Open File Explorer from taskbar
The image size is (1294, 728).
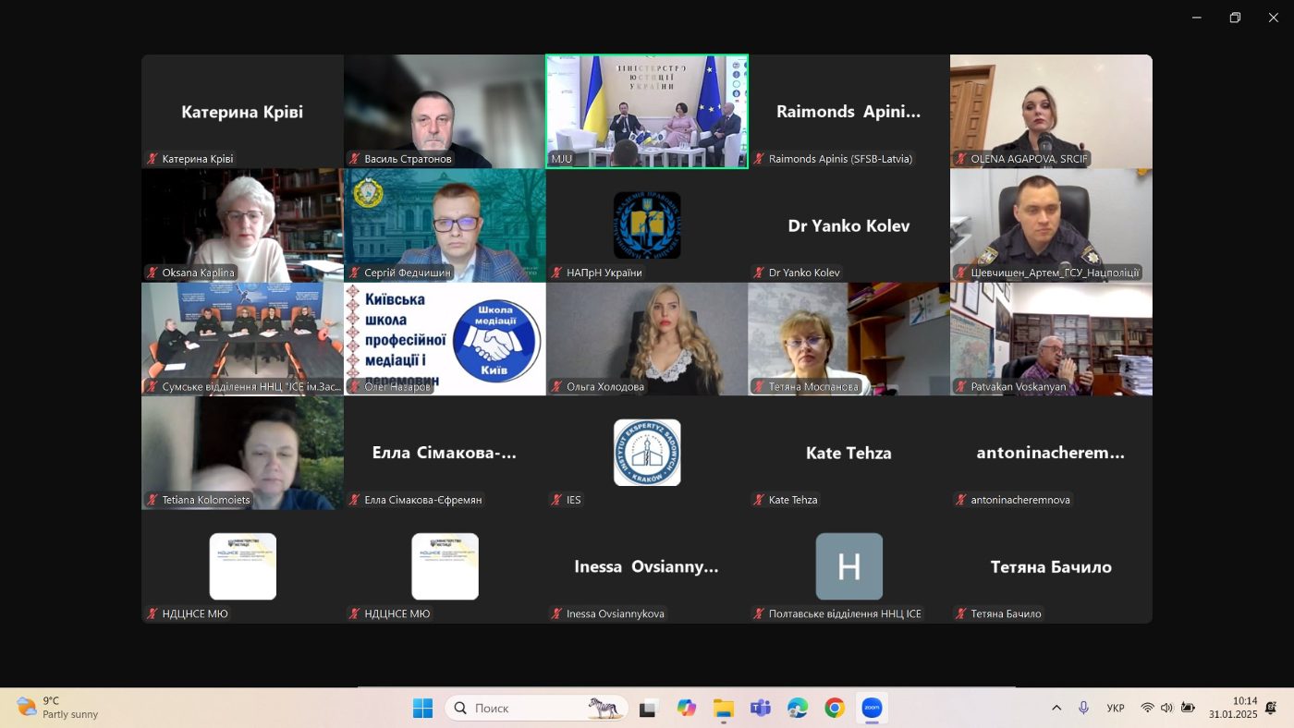723,708
